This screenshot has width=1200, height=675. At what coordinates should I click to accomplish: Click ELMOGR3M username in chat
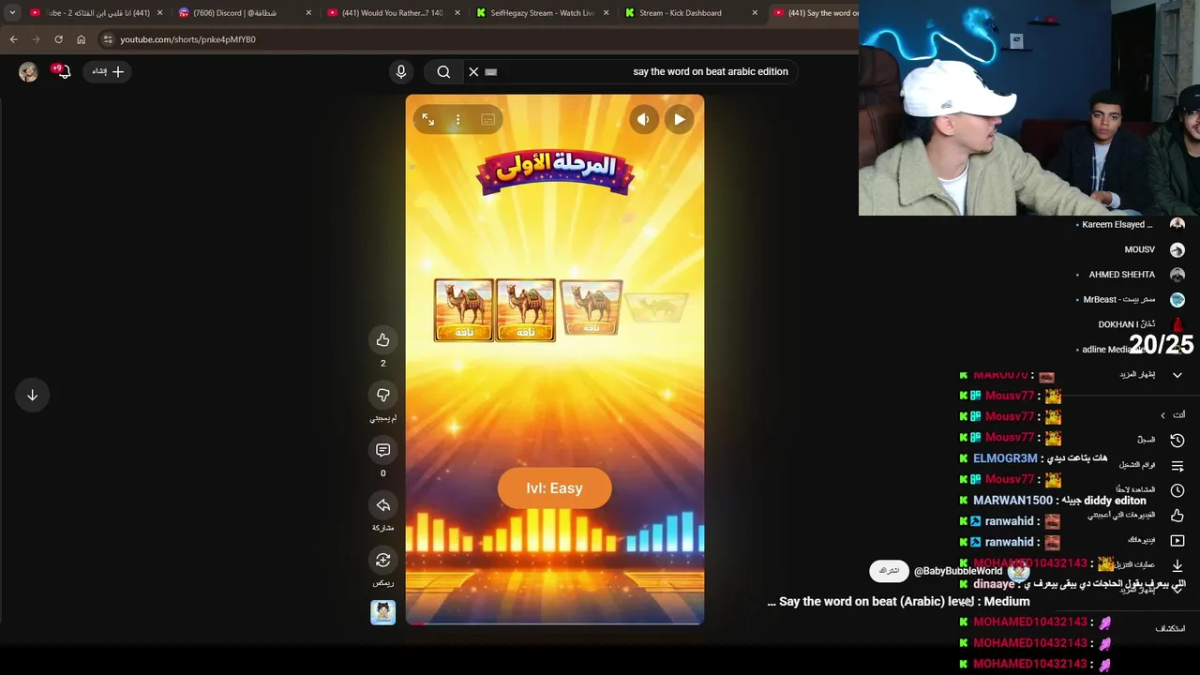[1005, 458]
